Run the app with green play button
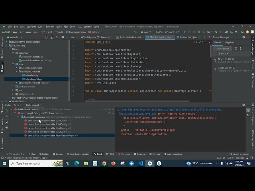The width and height of the screenshot is (255, 191). coord(184,32)
